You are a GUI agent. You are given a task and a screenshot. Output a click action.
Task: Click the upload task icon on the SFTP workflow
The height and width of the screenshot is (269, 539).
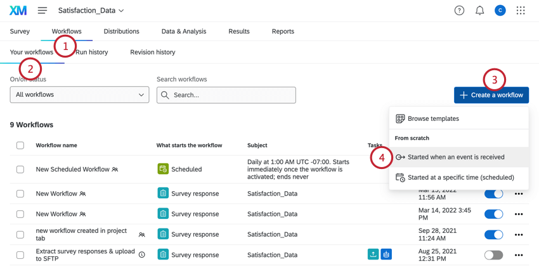[373, 254]
